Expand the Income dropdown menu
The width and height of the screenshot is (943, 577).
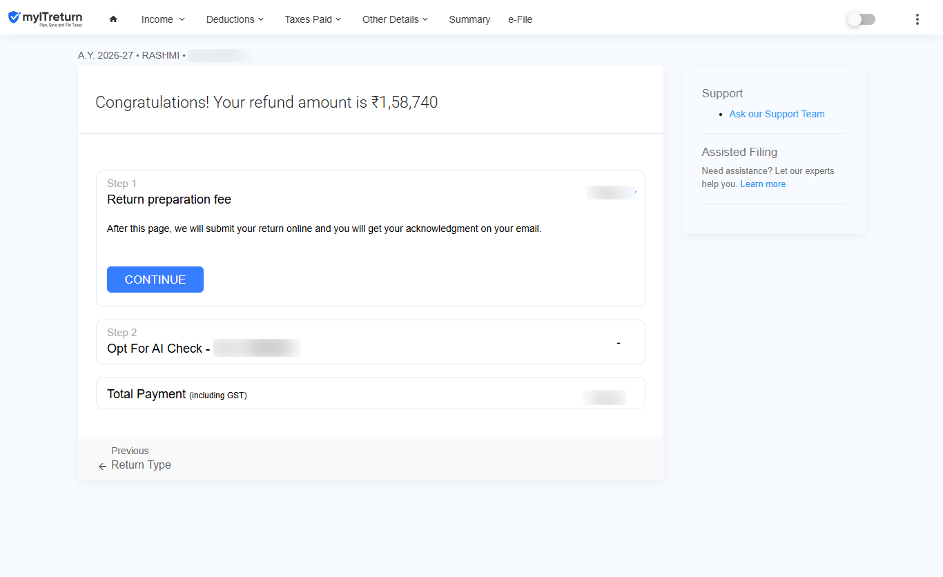pos(163,19)
